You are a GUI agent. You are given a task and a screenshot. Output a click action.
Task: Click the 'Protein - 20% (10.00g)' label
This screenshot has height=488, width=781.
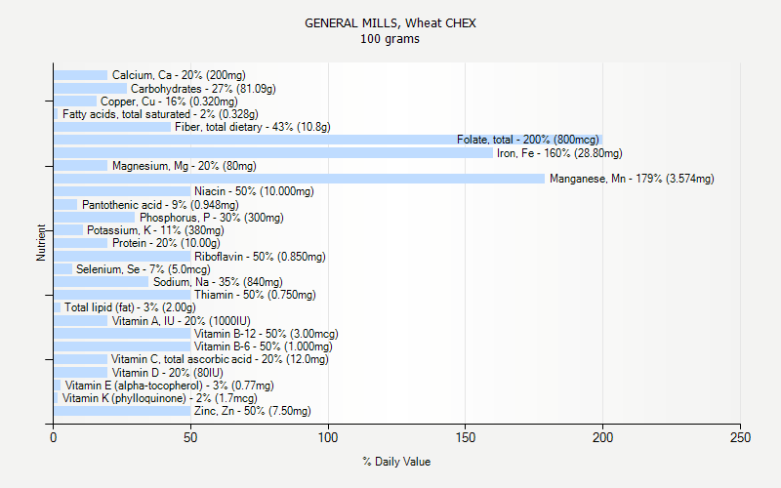166,243
